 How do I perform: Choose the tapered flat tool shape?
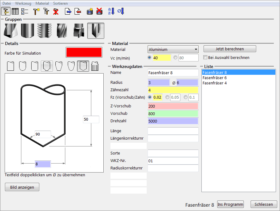click(59, 66)
